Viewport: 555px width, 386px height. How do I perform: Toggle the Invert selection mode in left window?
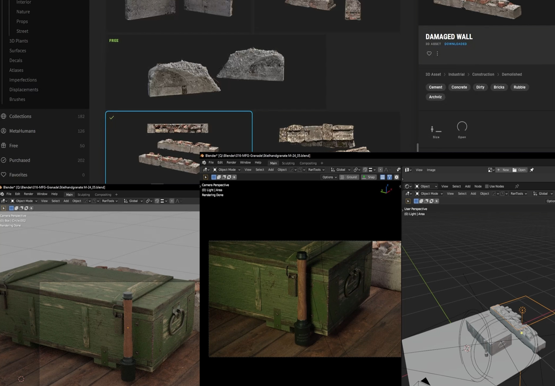pyautogui.click(x=26, y=208)
